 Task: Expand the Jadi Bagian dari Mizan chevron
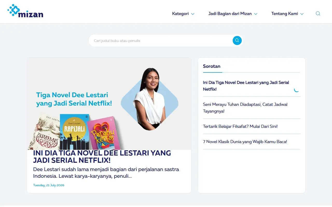pos(256,14)
